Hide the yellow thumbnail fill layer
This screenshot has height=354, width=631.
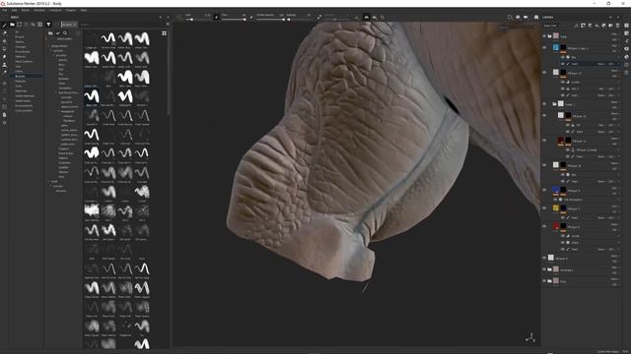(544, 208)
